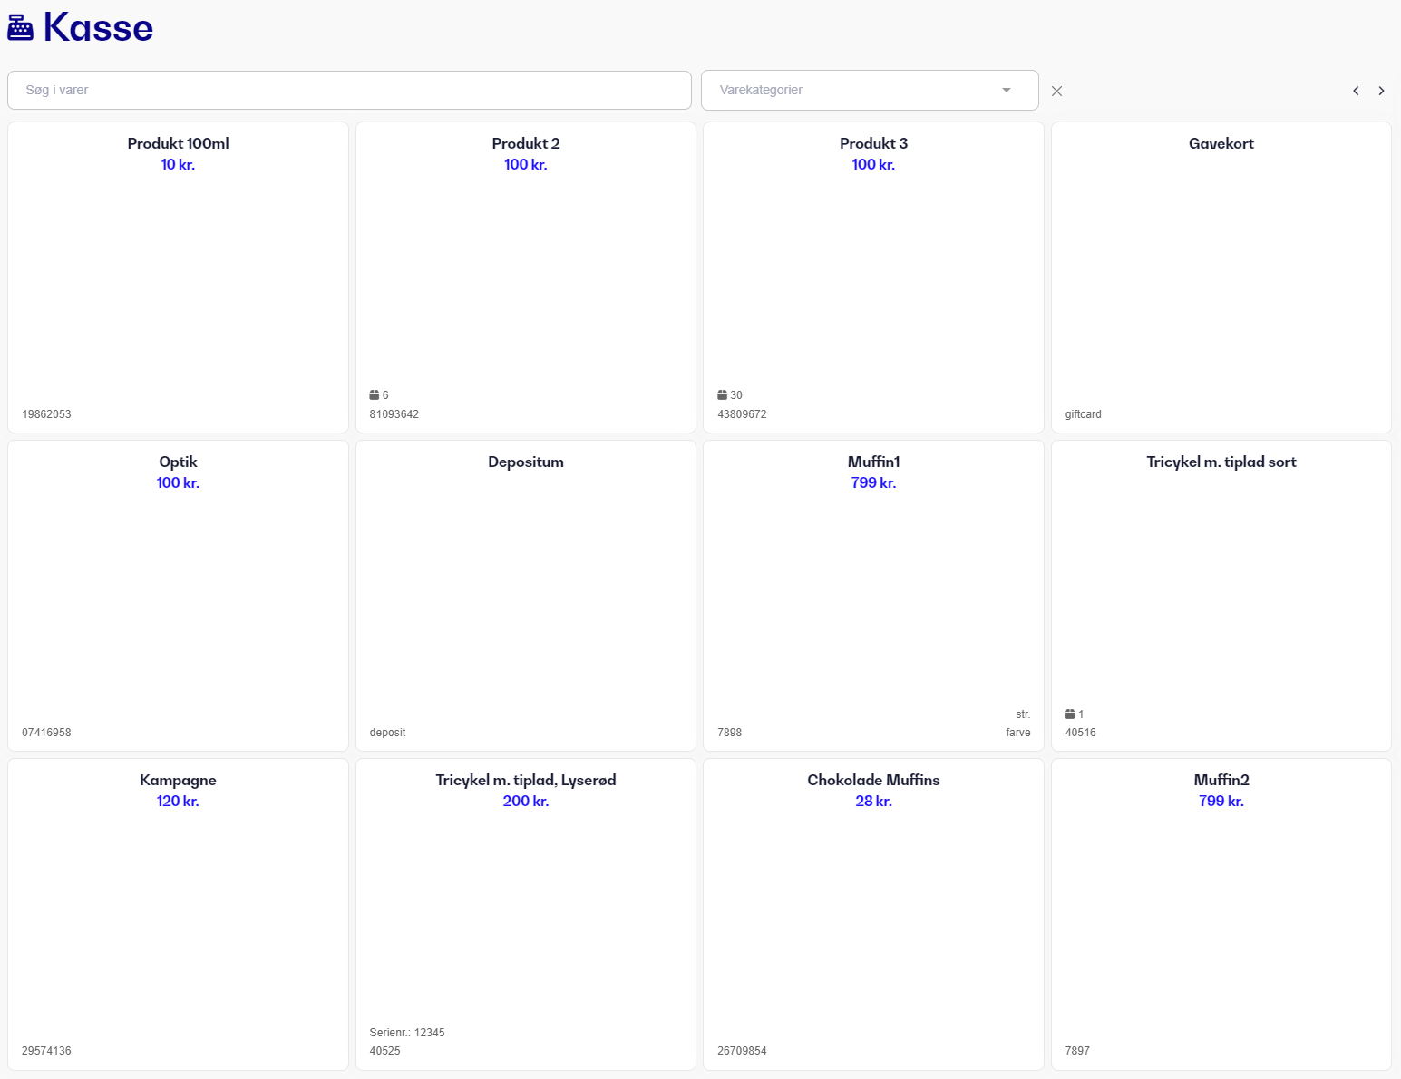The width and height of the screenshot is (1401, 1079).
Task: Click code 7897 on Muffin2
Action: point(1077,1051)
